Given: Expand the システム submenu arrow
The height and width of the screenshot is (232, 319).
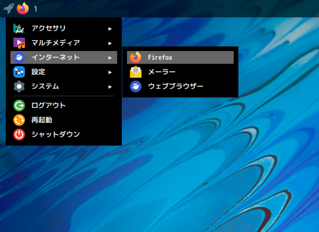Looking at the screenshot, I should pos(110,87).
